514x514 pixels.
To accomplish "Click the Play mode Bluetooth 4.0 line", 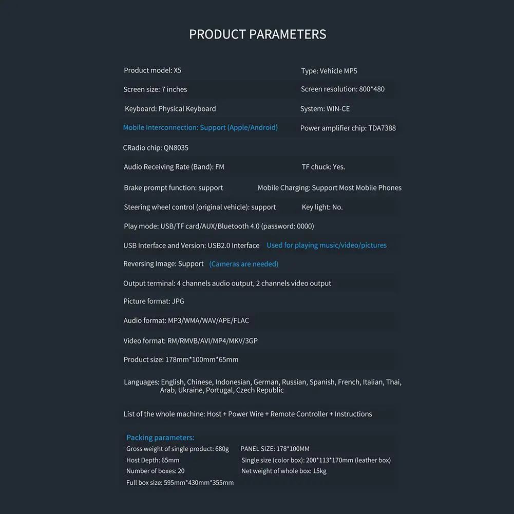I will click(x=219, y=226).
